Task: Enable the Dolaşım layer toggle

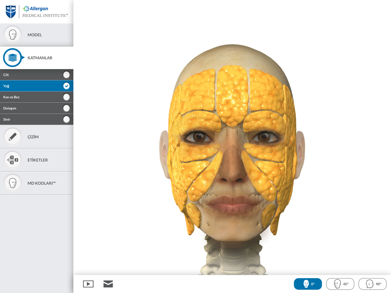Action: point(66,108)
